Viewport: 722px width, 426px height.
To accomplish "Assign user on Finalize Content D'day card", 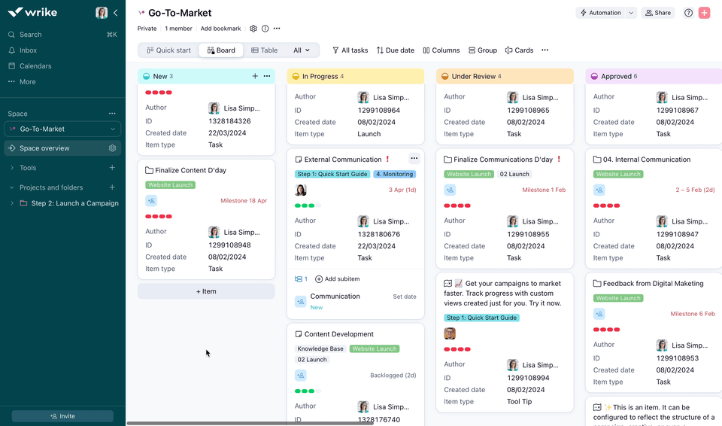I will point(151,200).
